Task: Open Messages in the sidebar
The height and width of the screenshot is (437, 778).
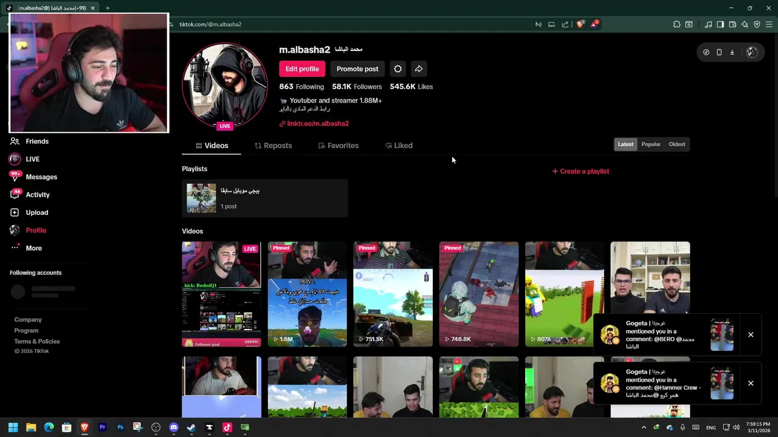Action: point(33,177)
